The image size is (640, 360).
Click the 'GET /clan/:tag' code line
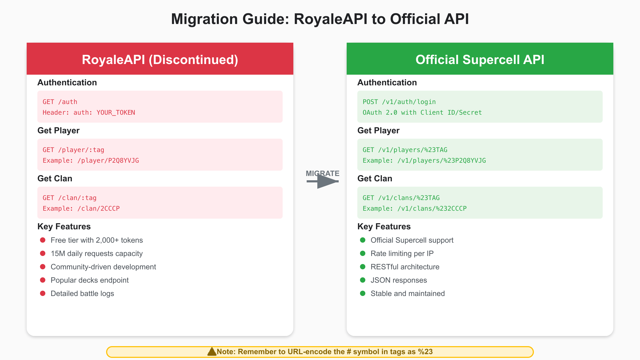tap(70, 198)
